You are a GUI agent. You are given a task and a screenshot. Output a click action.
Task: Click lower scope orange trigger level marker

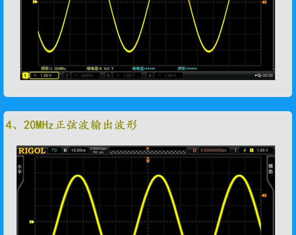coord(264,196)
